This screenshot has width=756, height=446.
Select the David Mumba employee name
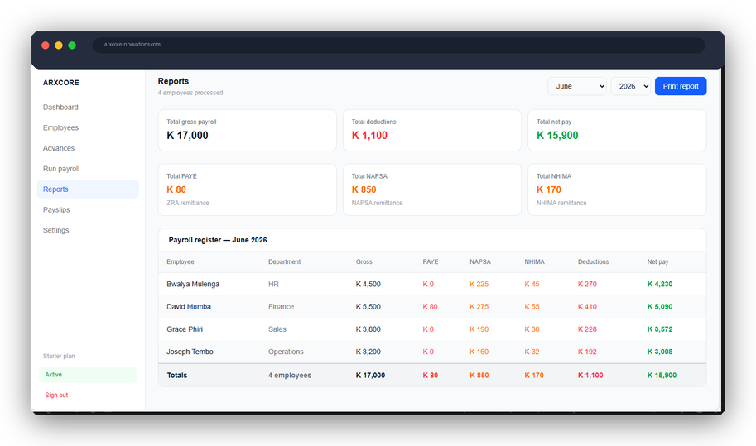[x=189, y=307]
